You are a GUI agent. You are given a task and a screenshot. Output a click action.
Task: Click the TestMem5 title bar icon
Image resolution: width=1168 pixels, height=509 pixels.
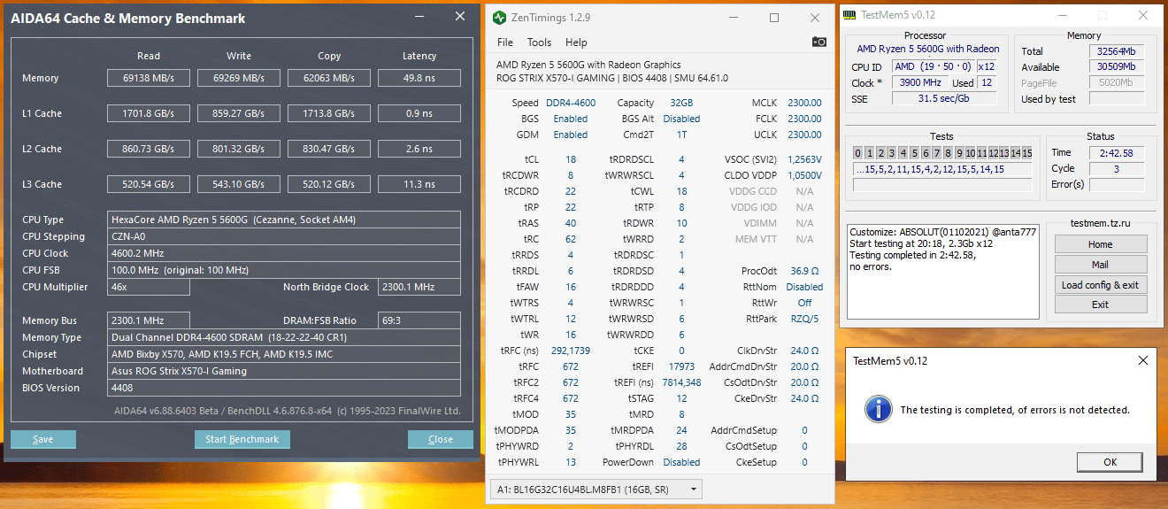click(x=849, y=14)
